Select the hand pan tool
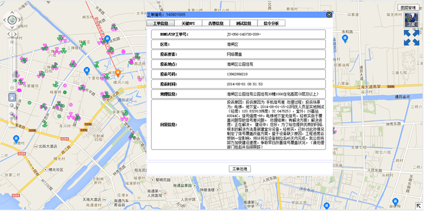 [12, 97]
